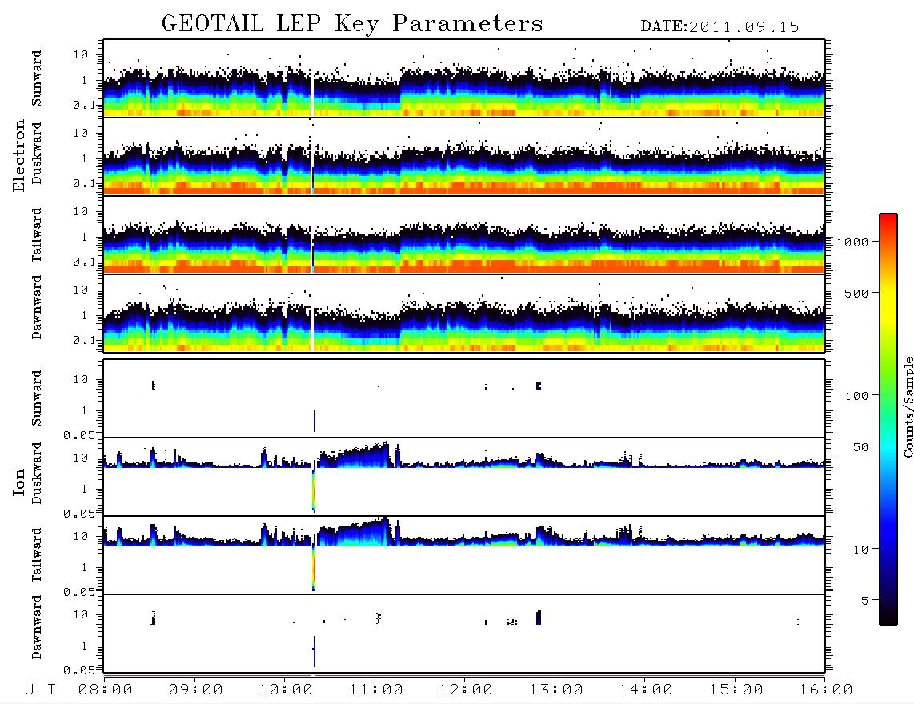
Task: Click the title 'GEOTAIL LEP Key Parameters'
Action: point(352,24)
